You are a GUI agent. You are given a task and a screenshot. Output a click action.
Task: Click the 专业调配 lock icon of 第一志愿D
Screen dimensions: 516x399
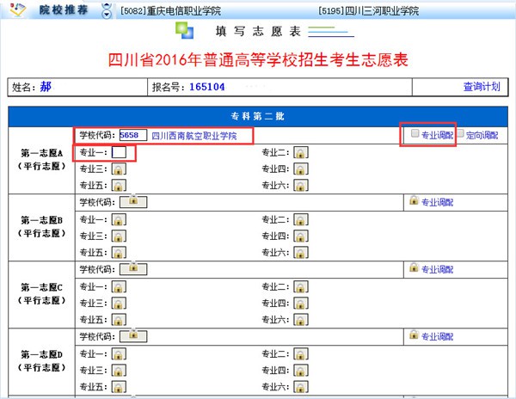(x=414, y=335)
